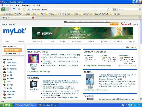Open the search engine selector dropdown
The width and height of the screenshot is (142, 107).
pos(116,9)
